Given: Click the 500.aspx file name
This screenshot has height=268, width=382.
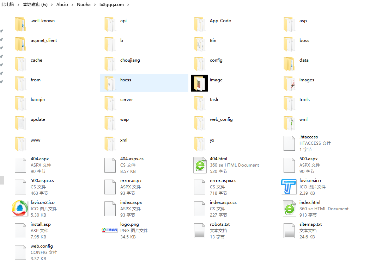Looking at the screenshot, I should click(x=308, y=159).
